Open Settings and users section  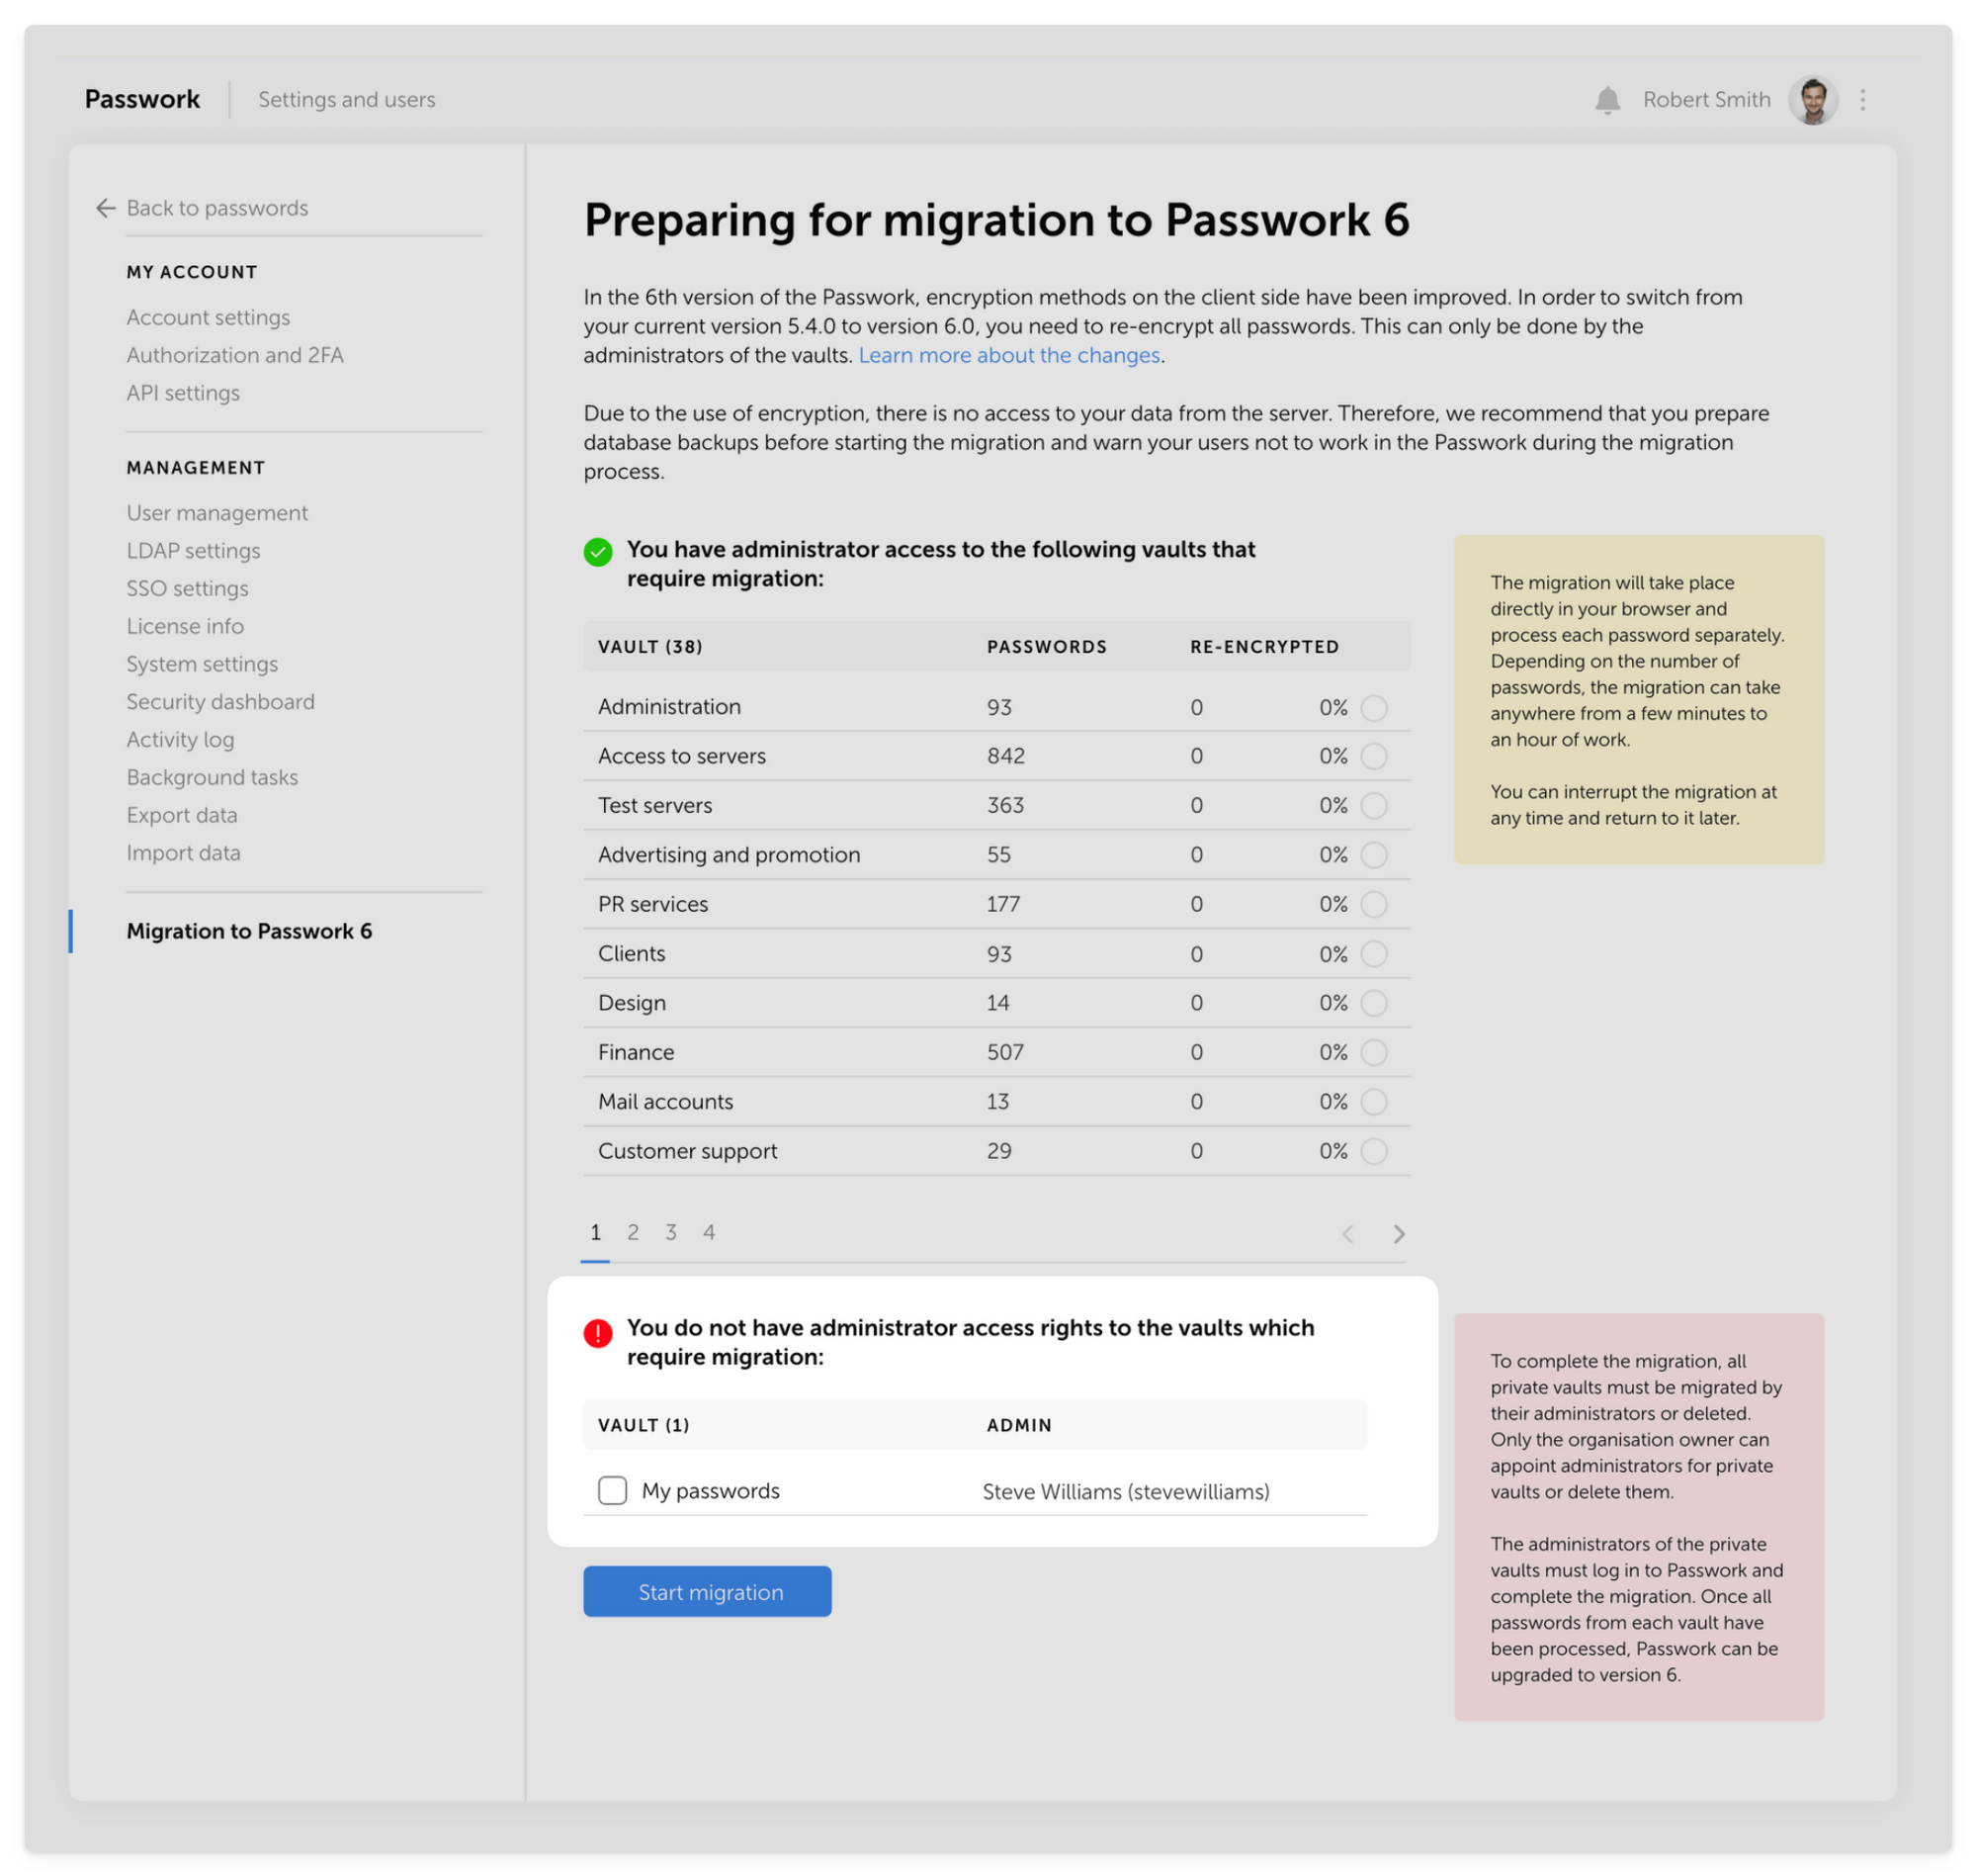tap(346, 99)
